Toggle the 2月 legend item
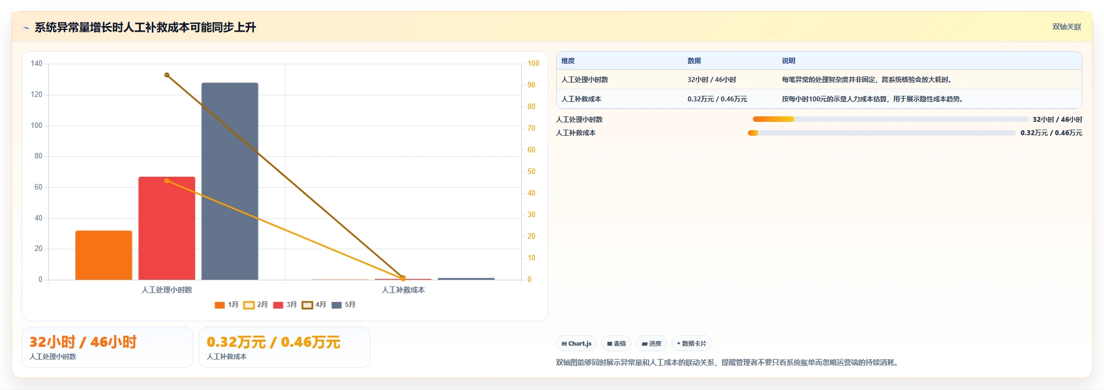Screen dimensions: 1104x390 pos(255,305)
